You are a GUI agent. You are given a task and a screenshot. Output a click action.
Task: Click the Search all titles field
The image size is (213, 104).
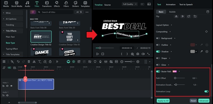click(55, 12)
